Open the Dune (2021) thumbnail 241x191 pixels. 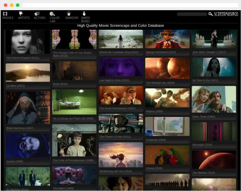pyautogui.click(x=74, y=71)
